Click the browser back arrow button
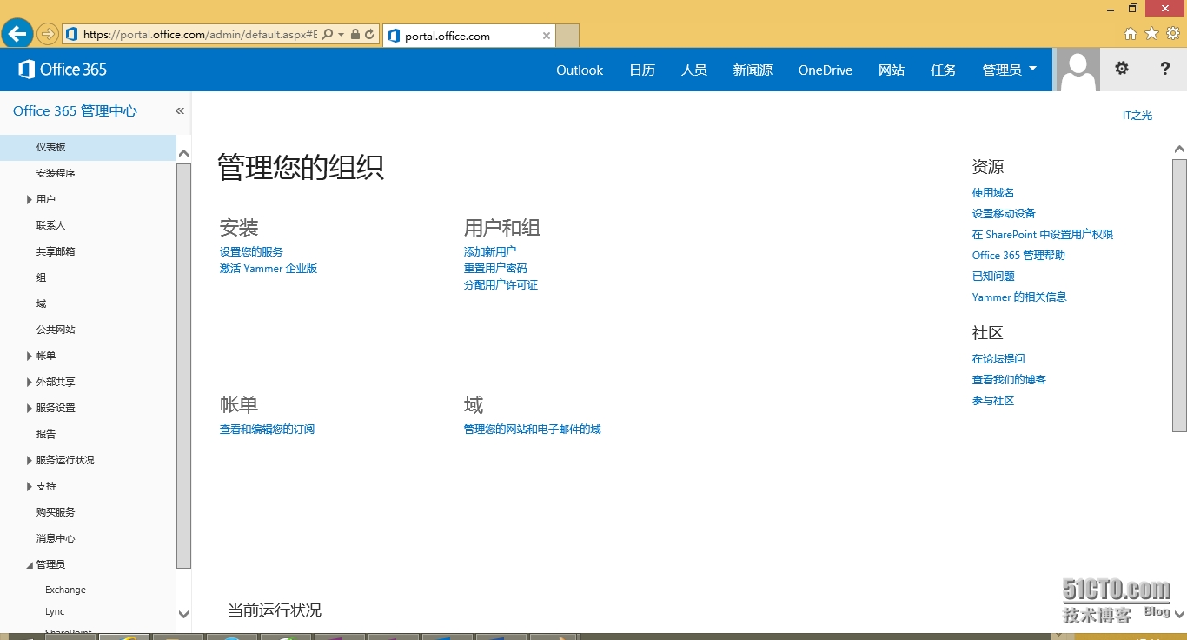The width and height of the screenshot is (1187, 640). (17, 34)
